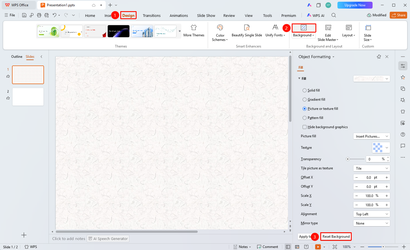Open the Texture dropdown
This screenshot has height=250, width=410.
tap(381, 148)
